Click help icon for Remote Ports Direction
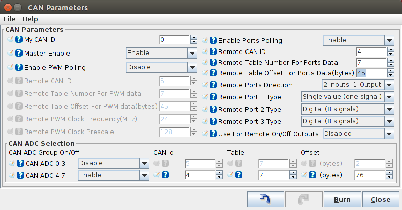This screenshot has height=210, width=402. [213, 85]
